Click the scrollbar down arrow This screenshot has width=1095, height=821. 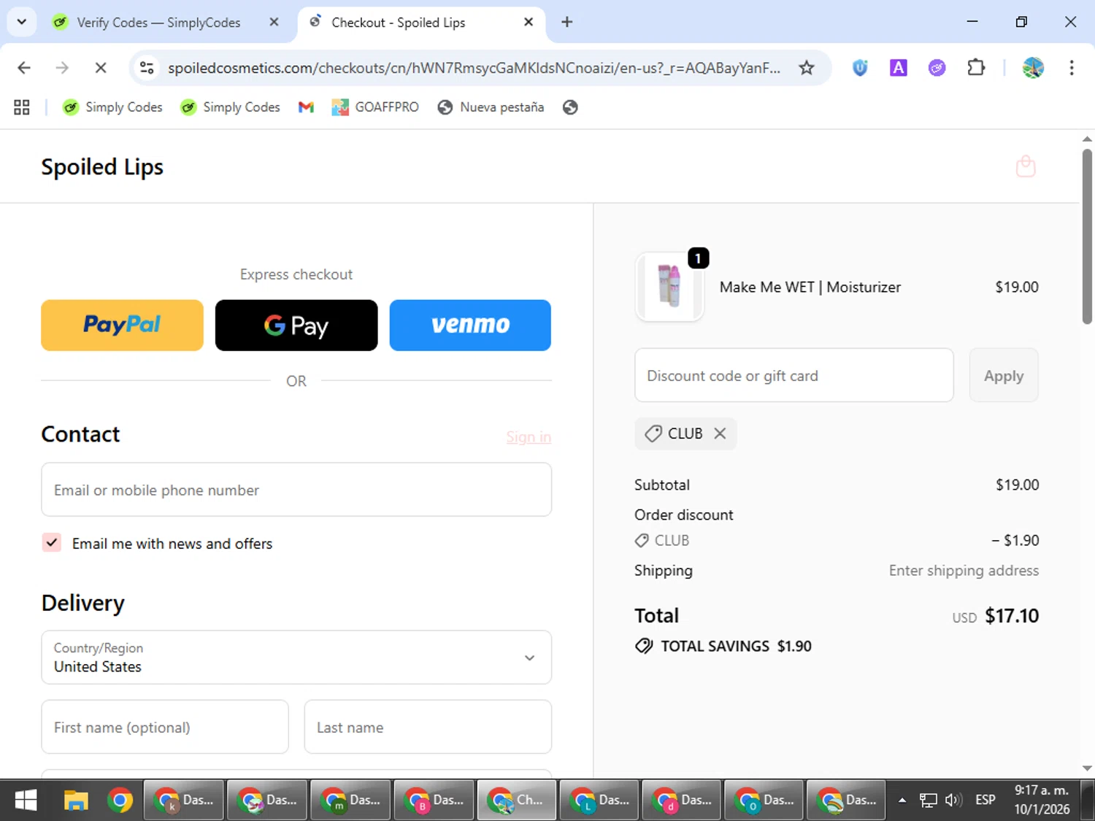[x=1087, y=768]
